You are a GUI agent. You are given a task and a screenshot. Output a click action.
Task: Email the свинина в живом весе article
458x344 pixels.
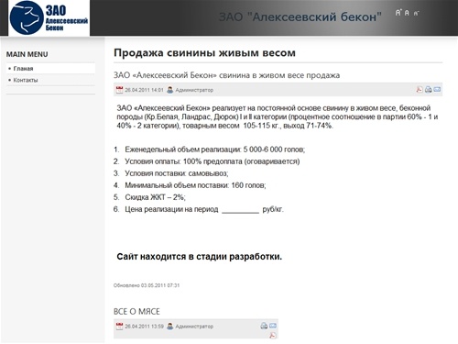pos(437,89)
